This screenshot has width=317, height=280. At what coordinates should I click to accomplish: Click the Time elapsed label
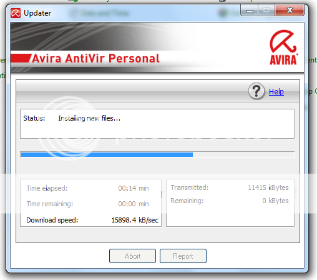(x=47, y=188)
